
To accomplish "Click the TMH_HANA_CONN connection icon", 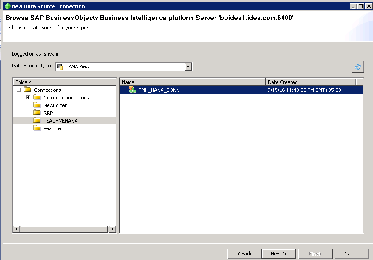I will 133,90.
